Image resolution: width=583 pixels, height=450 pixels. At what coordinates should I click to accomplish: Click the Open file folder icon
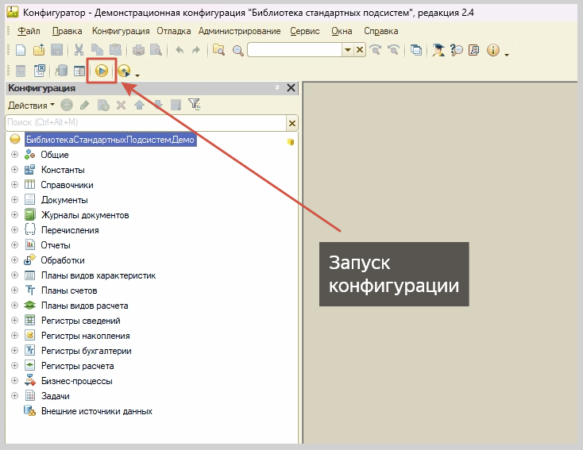38,50
